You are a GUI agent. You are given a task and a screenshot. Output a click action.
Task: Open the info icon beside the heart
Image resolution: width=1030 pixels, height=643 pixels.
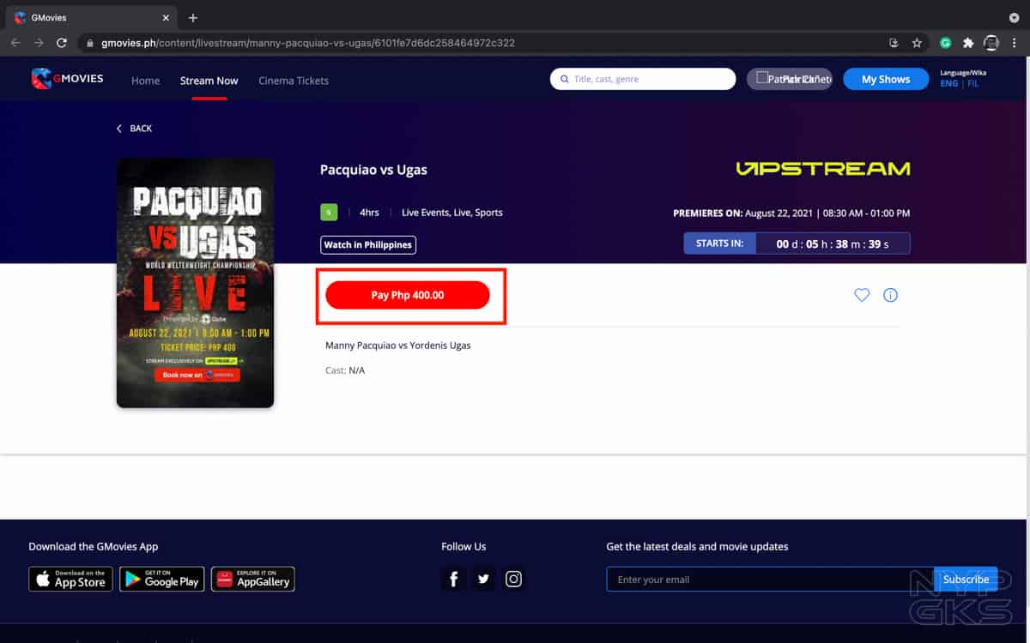890,295
